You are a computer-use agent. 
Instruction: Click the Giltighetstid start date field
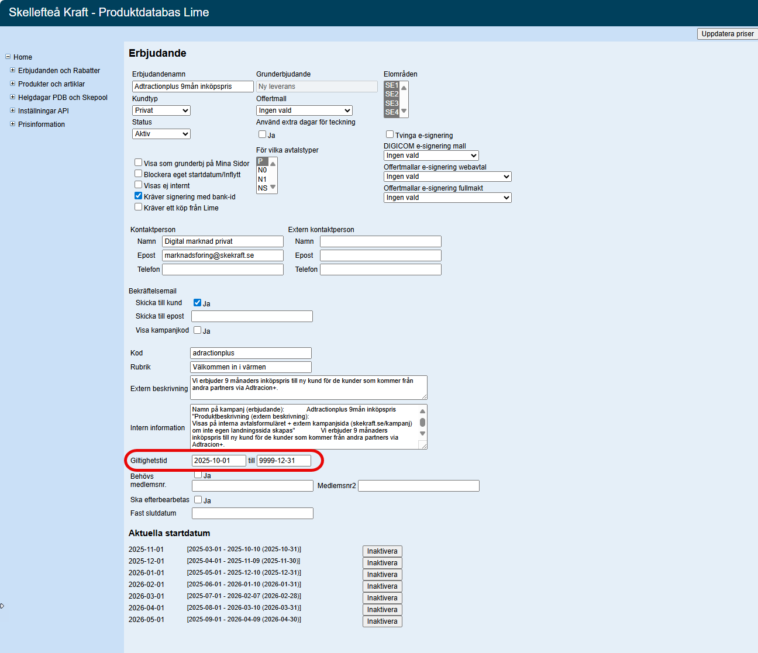pos(218,461)
